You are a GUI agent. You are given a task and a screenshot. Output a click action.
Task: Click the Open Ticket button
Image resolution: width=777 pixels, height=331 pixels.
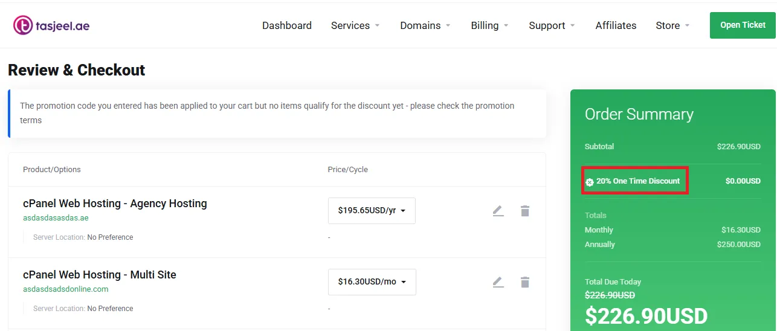(x=743, y=25)
